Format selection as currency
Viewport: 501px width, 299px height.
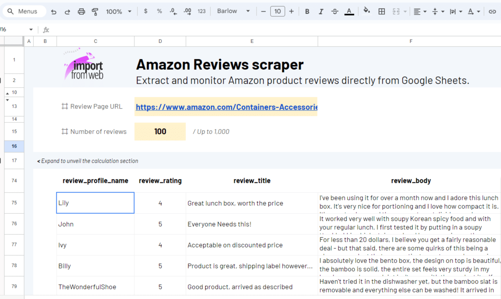[x=146, y=11]
